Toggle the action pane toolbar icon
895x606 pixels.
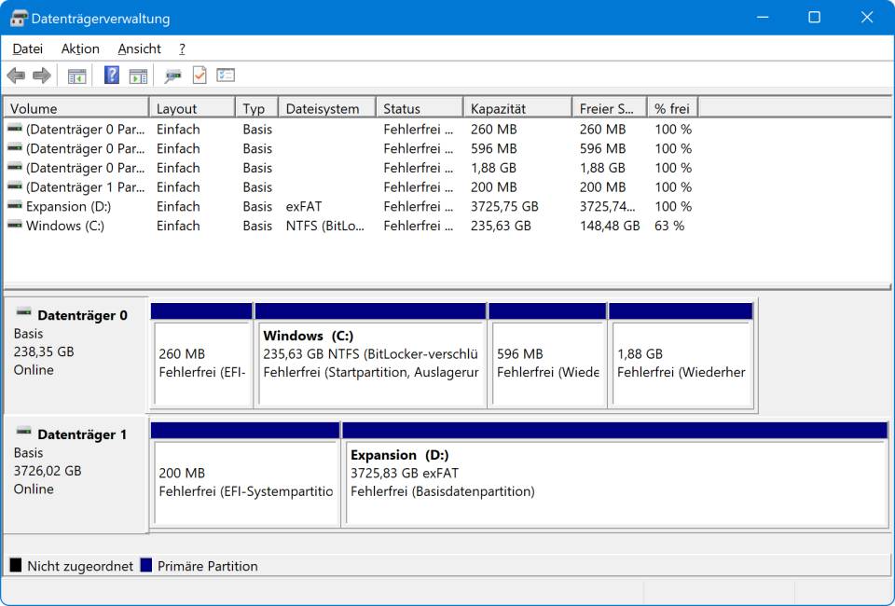pyautogui.click(x=138, y=76)
